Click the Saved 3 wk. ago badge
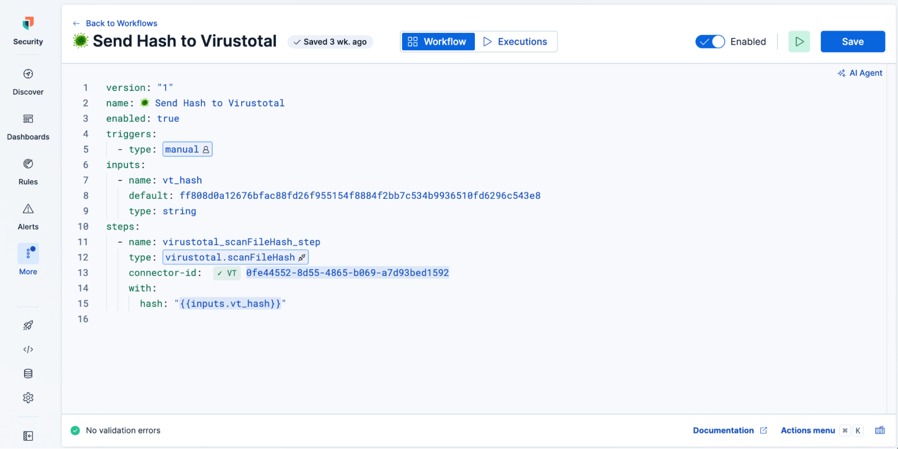898x449 pixels. tap(330, 42)
